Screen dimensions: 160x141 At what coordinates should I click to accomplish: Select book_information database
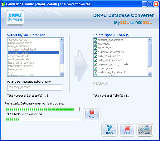34,46
